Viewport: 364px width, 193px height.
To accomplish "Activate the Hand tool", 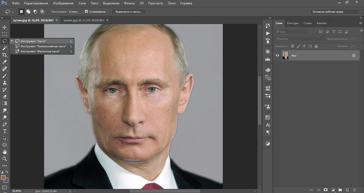I will click(5, 152).
